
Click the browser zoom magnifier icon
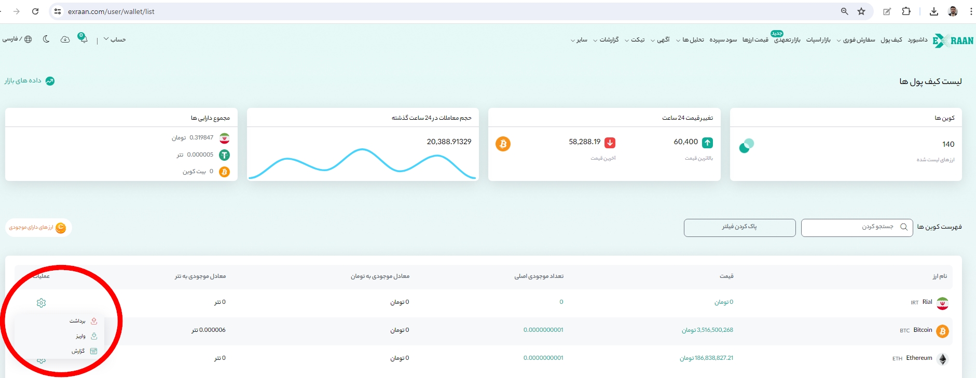pos(845,11)
